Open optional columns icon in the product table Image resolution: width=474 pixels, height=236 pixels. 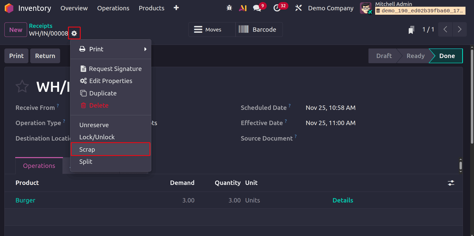[x=451, y=183]
